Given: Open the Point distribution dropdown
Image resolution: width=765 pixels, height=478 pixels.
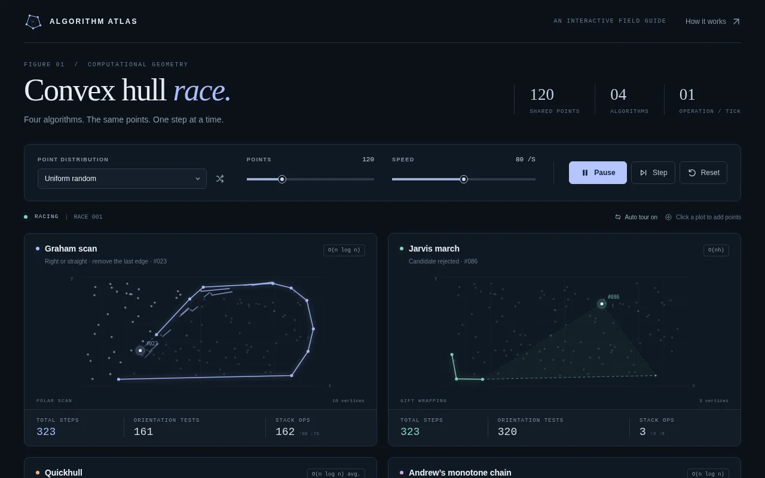Looking at the screenshot, I should [122, 179].
